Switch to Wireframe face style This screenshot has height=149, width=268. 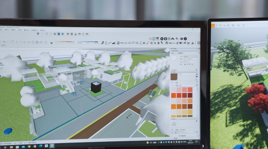click(47, 34)
